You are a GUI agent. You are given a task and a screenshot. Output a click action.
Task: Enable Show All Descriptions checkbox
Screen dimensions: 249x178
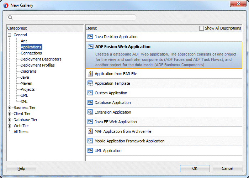[201, 28]
